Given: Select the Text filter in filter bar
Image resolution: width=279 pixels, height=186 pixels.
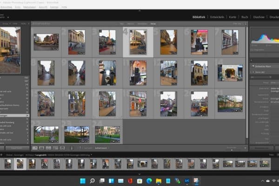Looking at the screenshot, I should coord(121,24).
